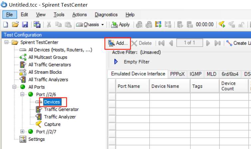Click the Apply toolbar button
The height and width of the screenshot is (149, 251).
(x=121, y=25)
